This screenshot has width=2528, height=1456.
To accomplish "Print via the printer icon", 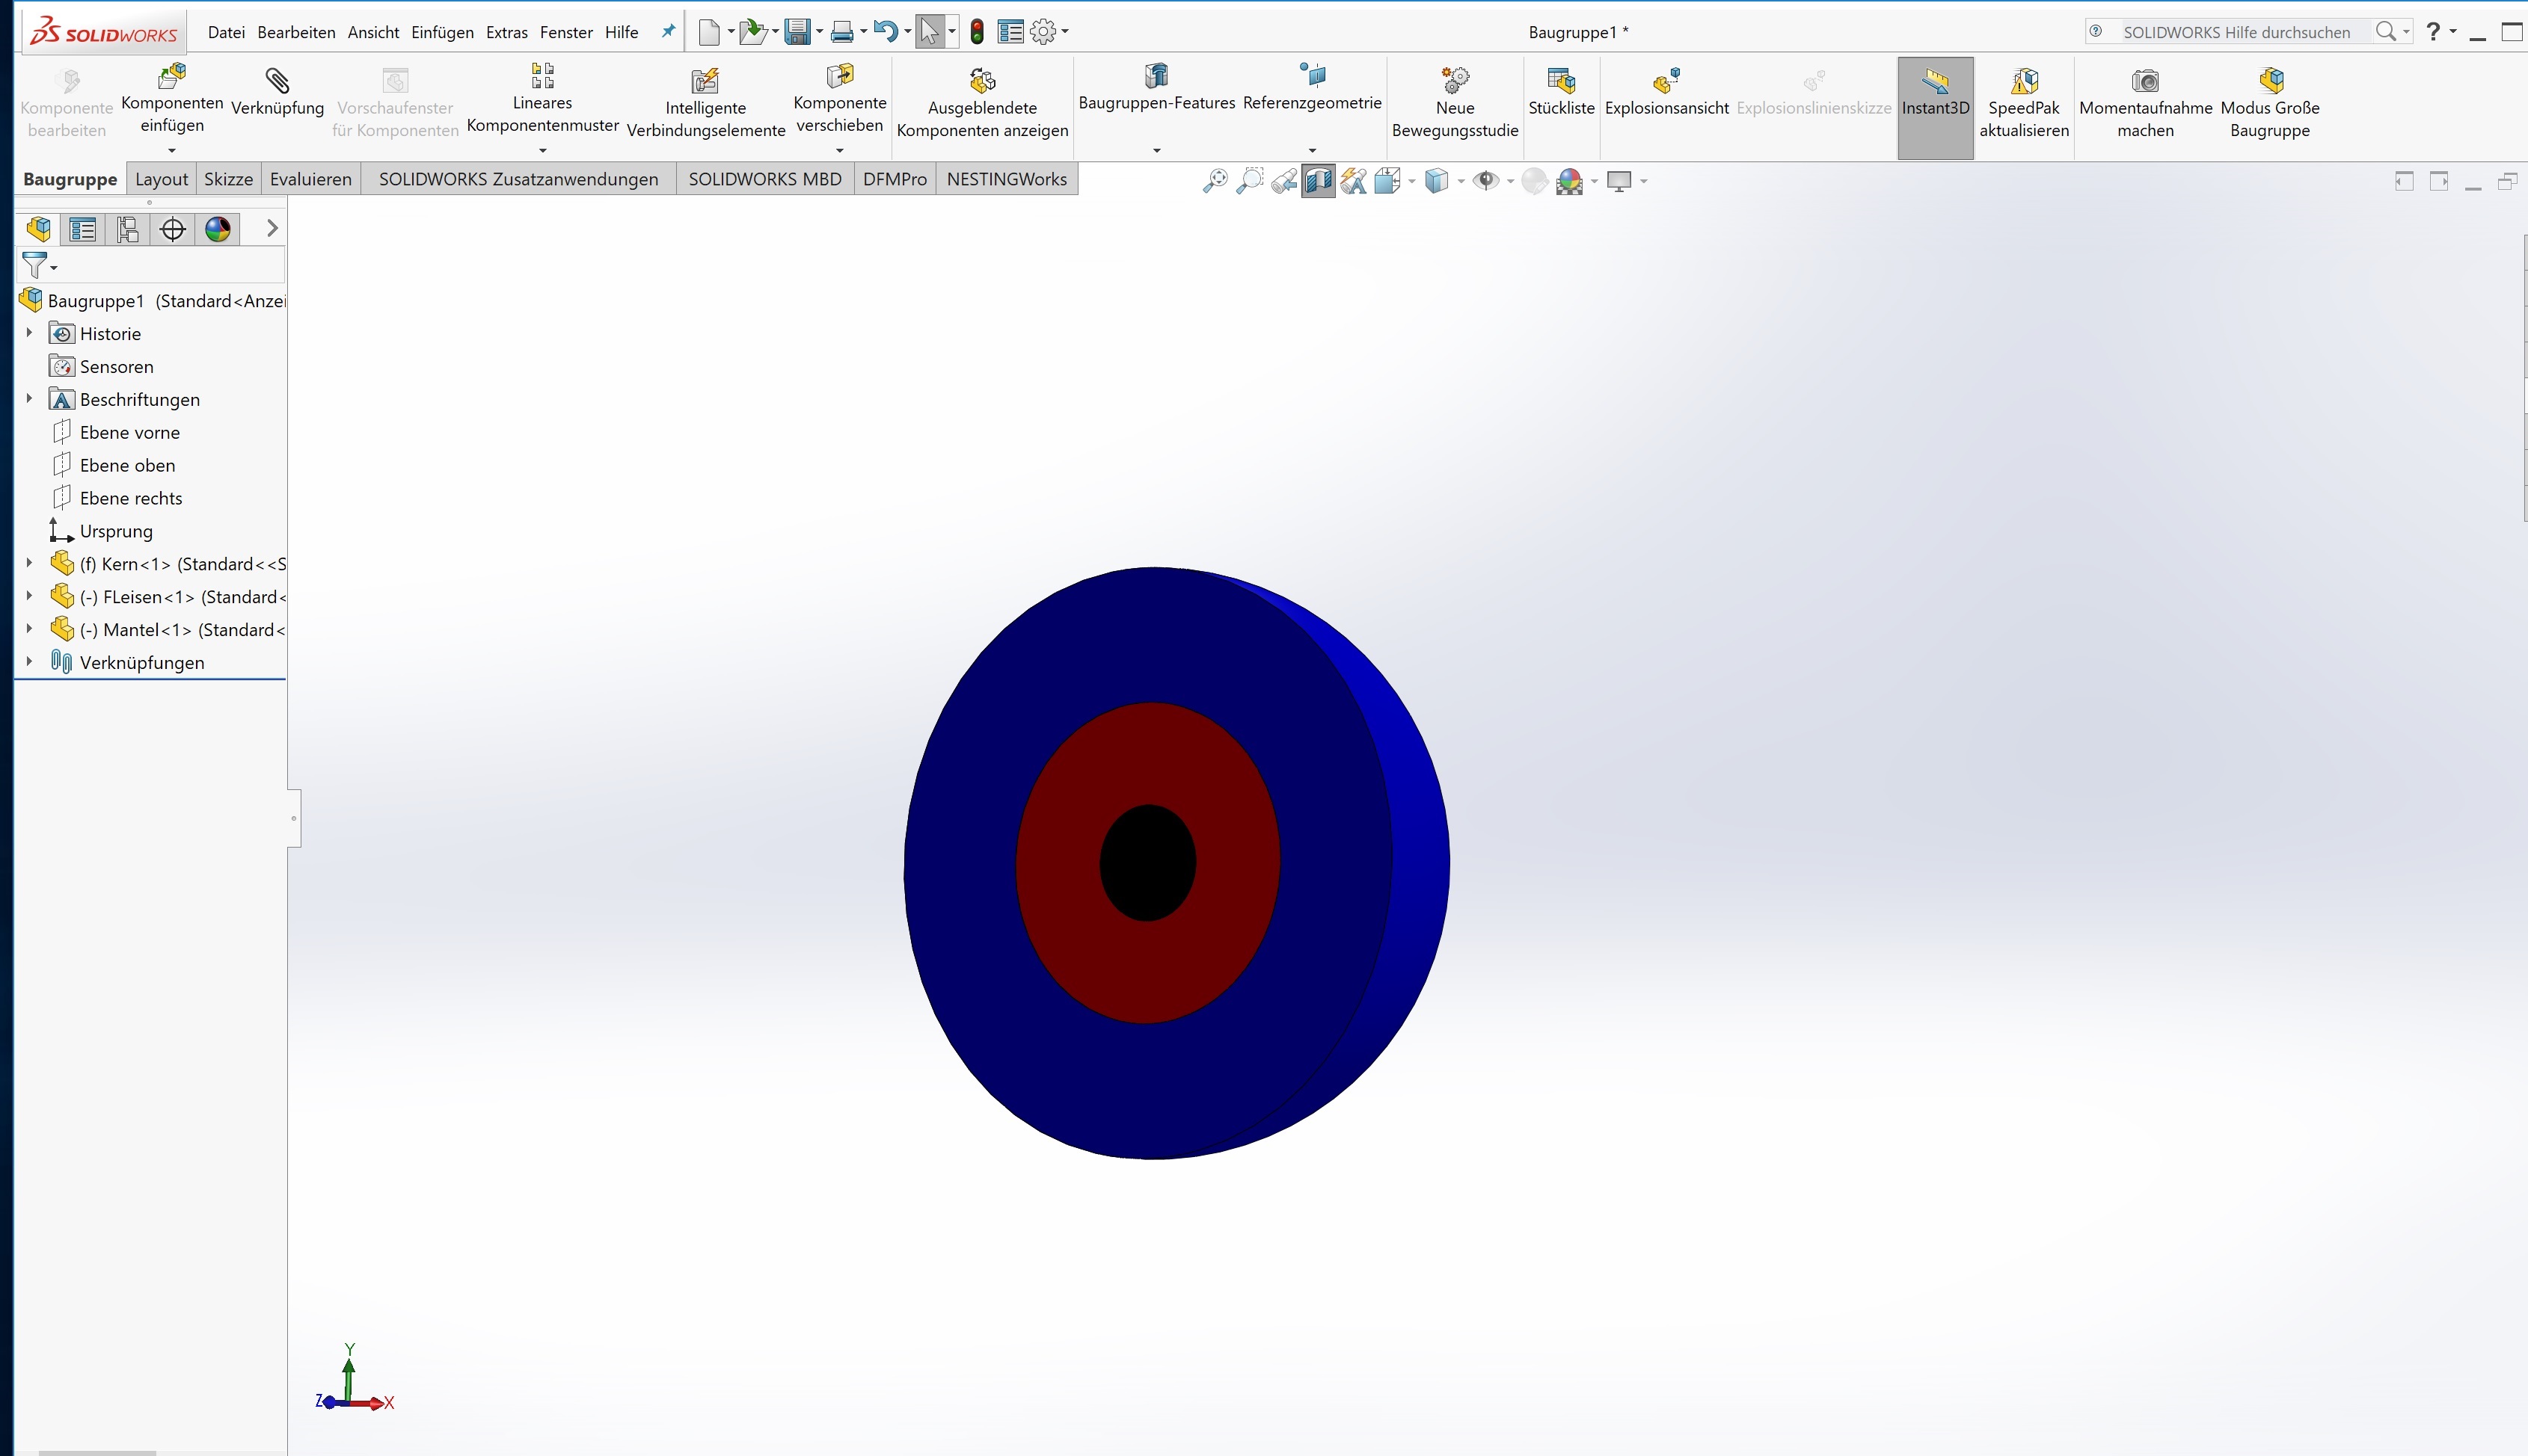I will (841, 32).
